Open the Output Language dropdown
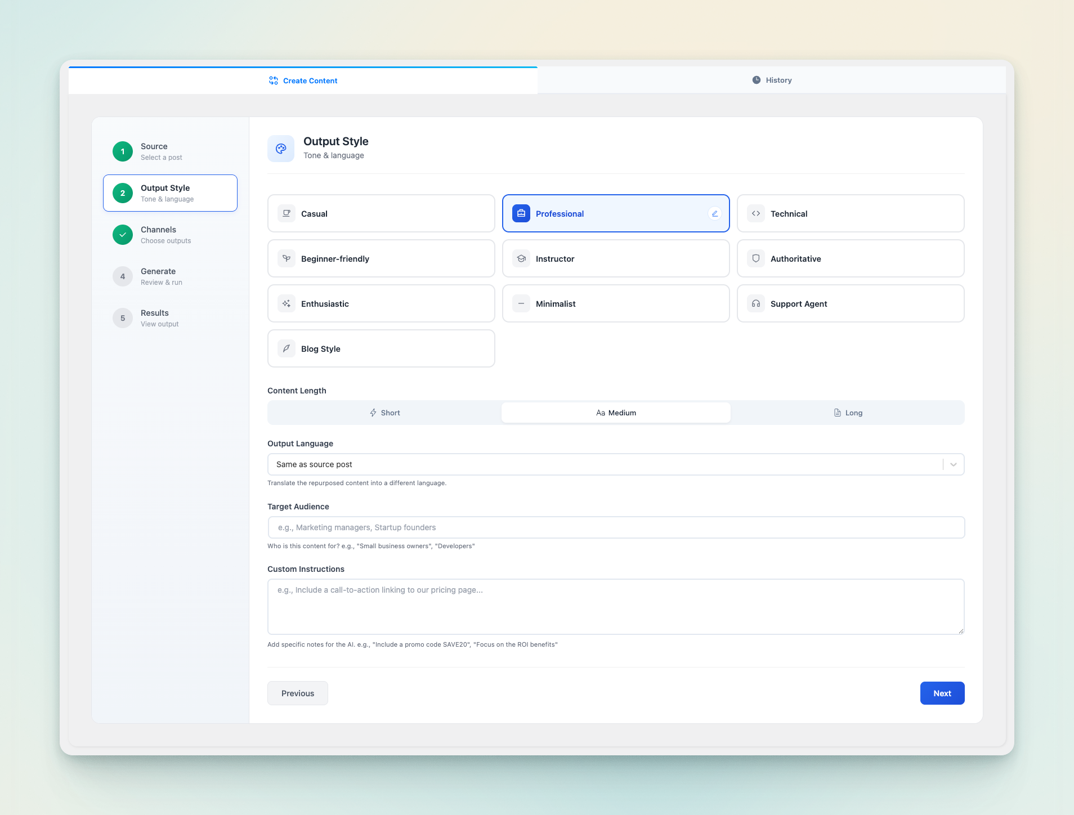 (x=615, y=464)
